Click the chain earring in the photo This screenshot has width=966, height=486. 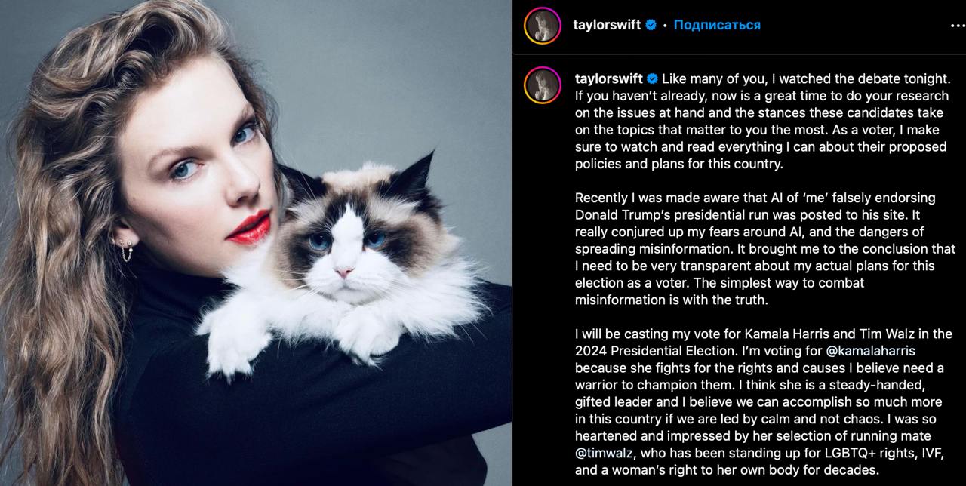coord(125,250)
